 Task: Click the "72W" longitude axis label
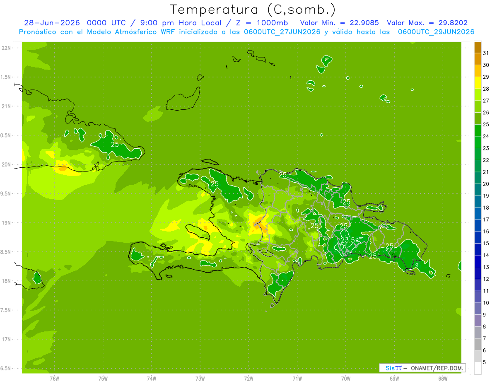point(248,379)
